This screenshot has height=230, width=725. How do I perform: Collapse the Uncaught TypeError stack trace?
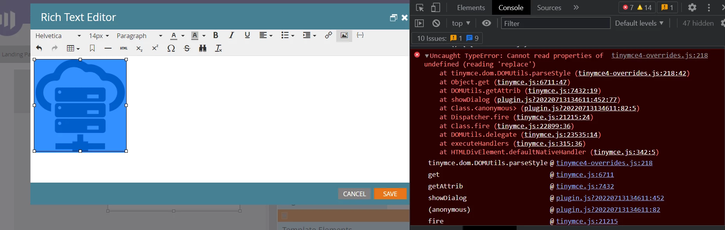(427, 56)
